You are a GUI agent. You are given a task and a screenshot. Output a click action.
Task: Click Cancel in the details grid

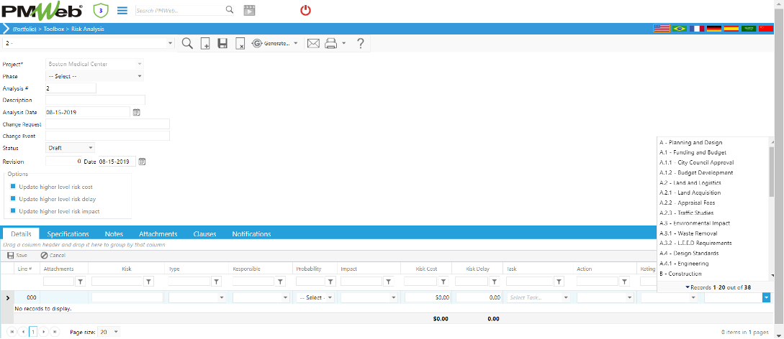(x=53, y=255)
